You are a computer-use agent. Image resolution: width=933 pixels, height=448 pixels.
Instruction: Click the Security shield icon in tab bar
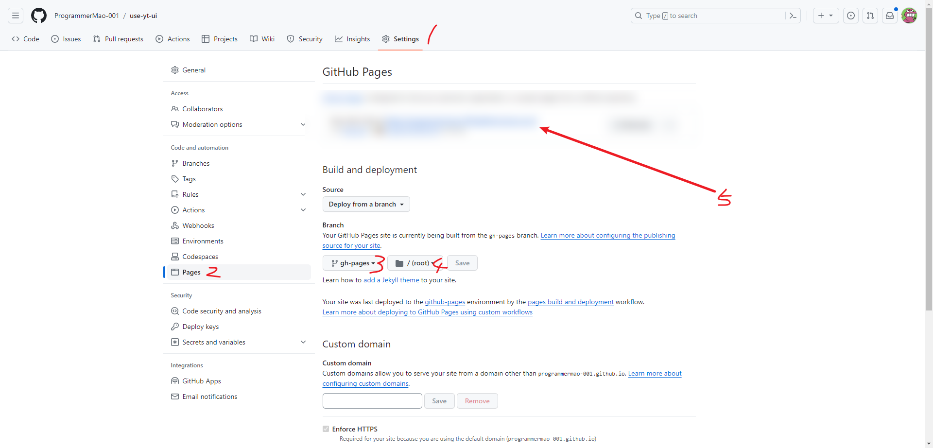(x=291, y=39)
